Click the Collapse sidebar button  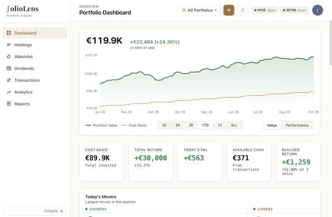click(35, 211)
